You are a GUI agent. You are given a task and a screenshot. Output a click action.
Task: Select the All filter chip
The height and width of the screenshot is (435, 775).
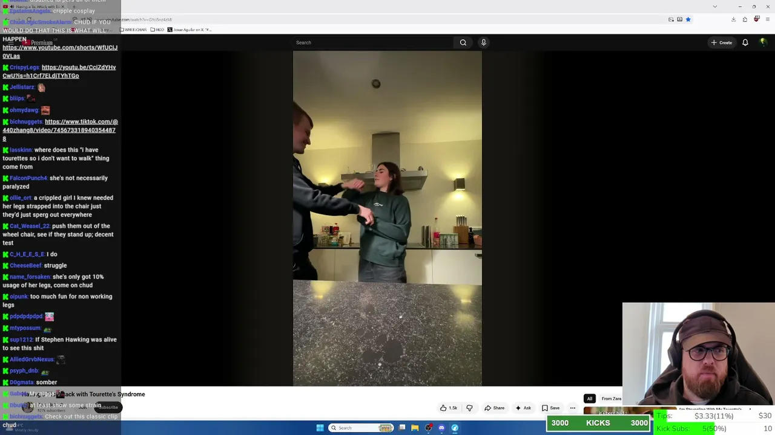(589, 399)
